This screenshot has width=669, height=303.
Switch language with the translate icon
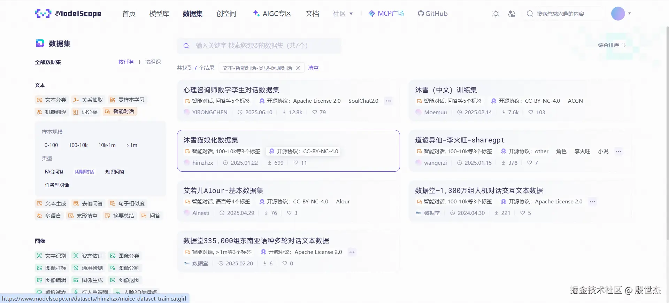(x=512, y=14)
